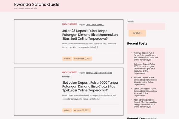179x119 pixels.
Task: Open the recent post Judi Slot Deposit Pulsa
Action: point(145,81)
